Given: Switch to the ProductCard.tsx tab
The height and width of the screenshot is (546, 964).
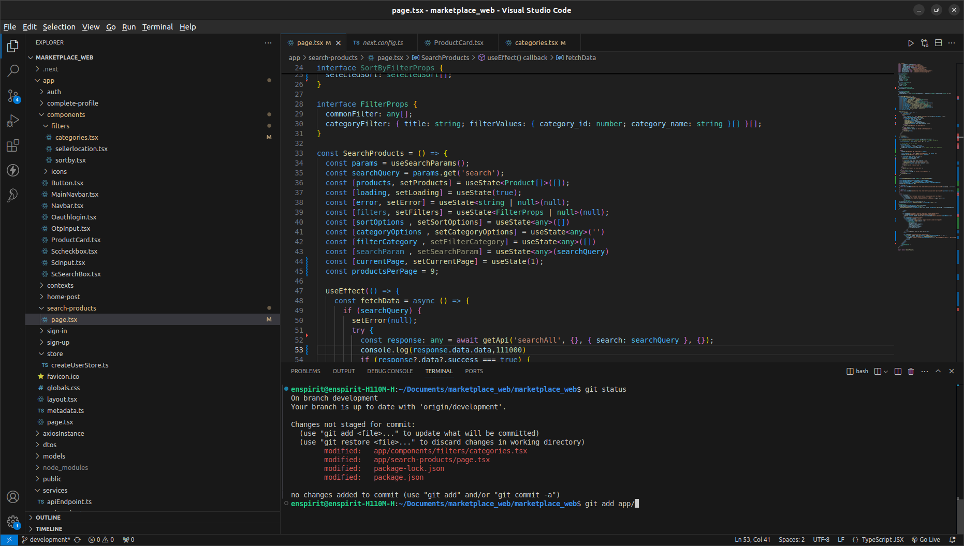Looking at the screenshot, I should (458, 43).
